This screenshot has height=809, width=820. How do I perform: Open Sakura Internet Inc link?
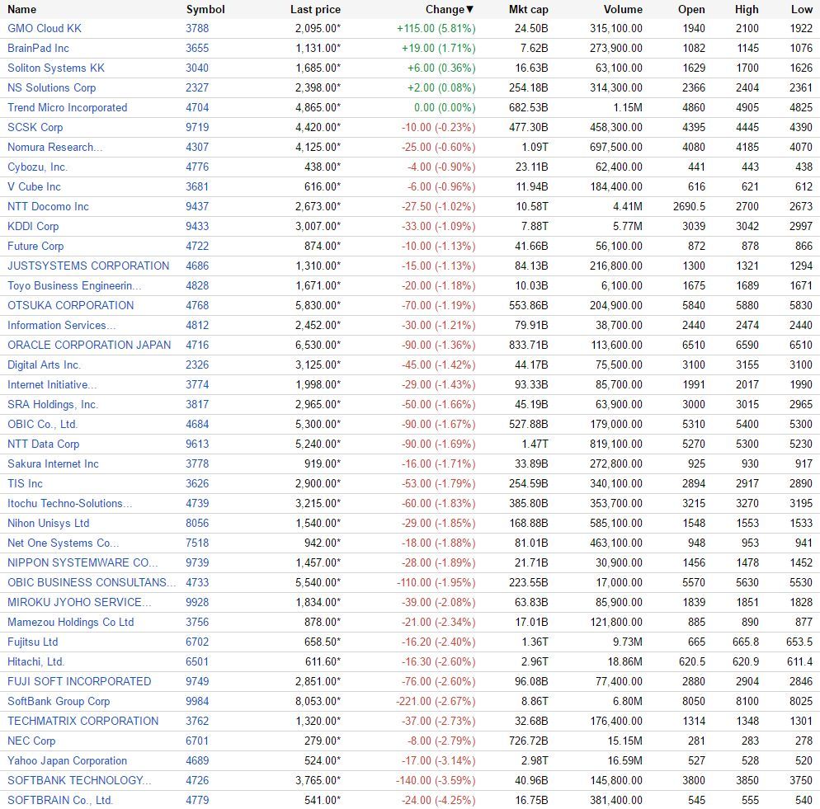coord(53,463)
